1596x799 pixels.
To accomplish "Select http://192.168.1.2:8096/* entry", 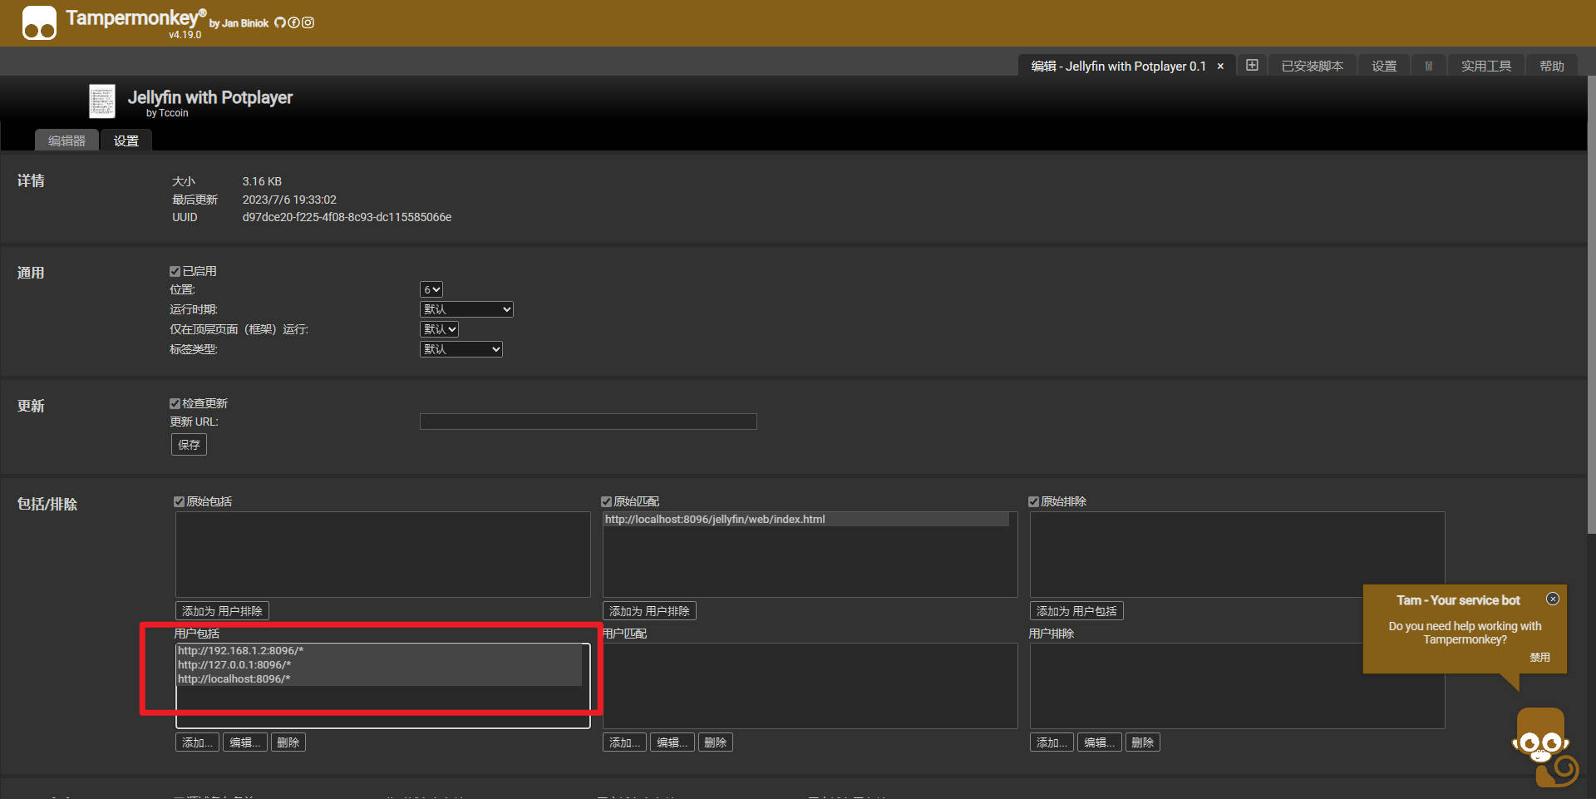I will pos(379,650).
